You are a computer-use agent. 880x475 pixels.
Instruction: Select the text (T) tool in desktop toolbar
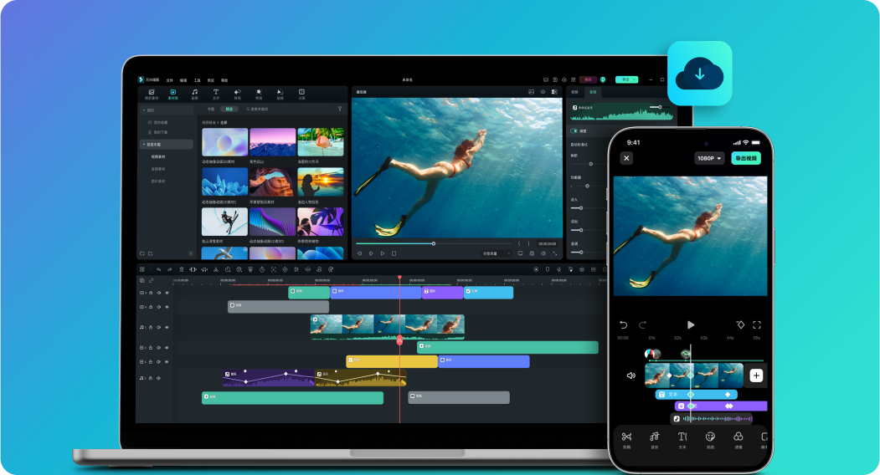click(x=215, y=94)
